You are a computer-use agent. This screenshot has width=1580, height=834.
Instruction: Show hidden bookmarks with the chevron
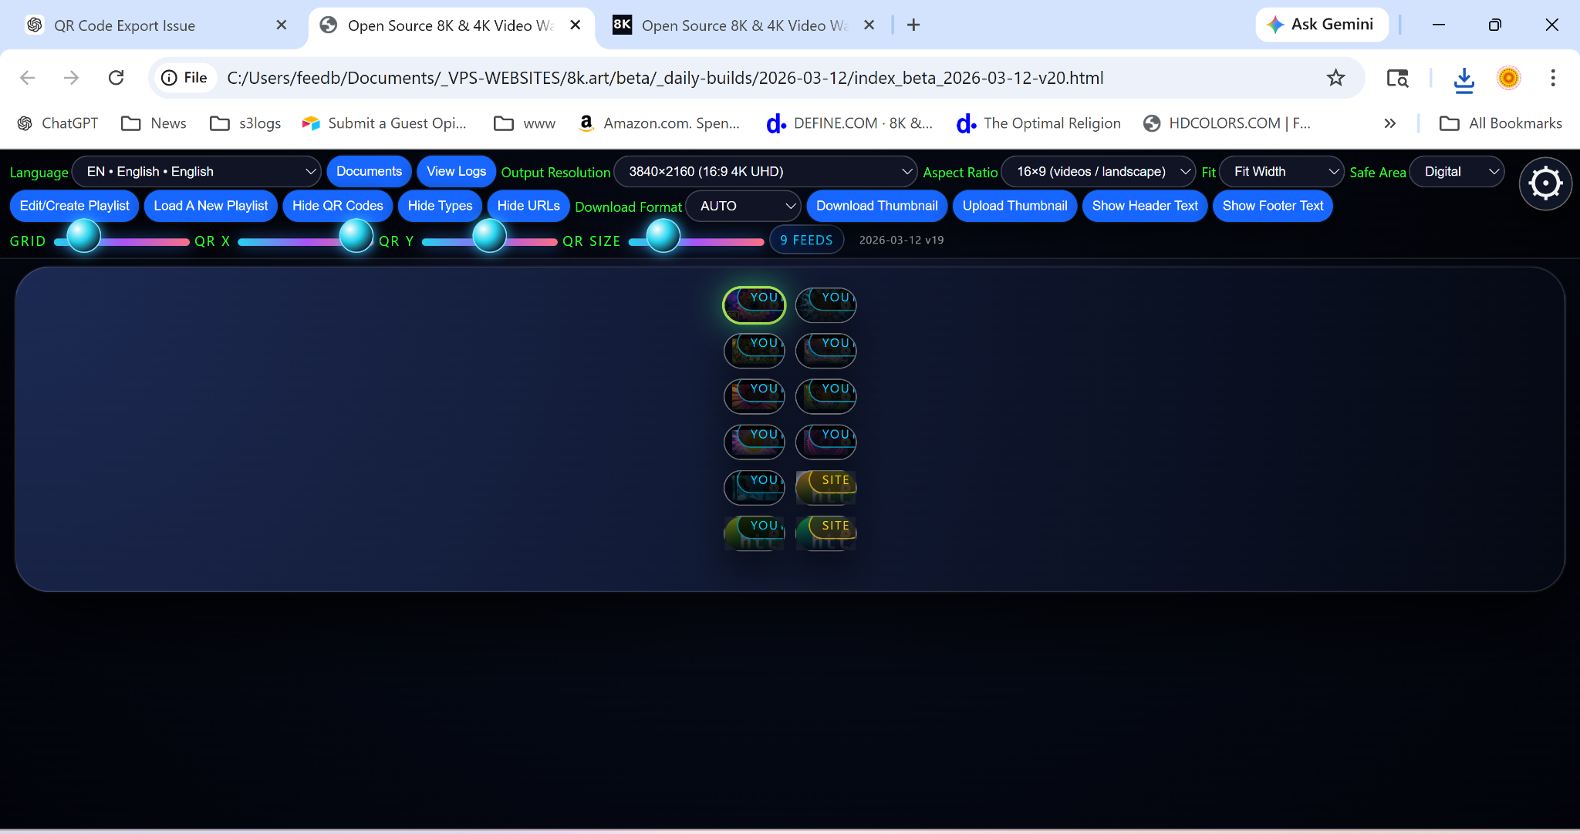(x=1389, y=123)
